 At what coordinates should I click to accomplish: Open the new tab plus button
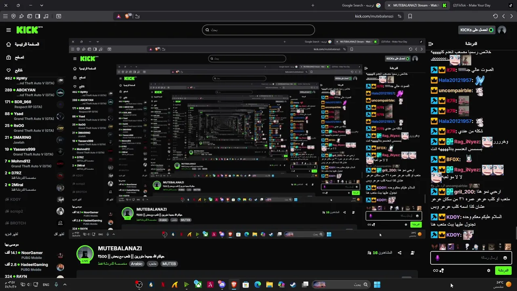tap(313, 5)
